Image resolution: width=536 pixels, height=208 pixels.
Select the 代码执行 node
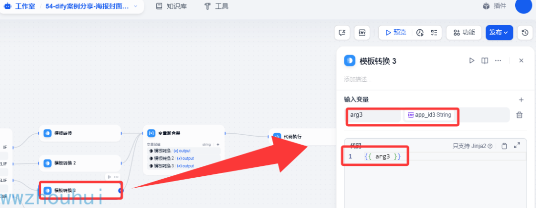[303, 136]
